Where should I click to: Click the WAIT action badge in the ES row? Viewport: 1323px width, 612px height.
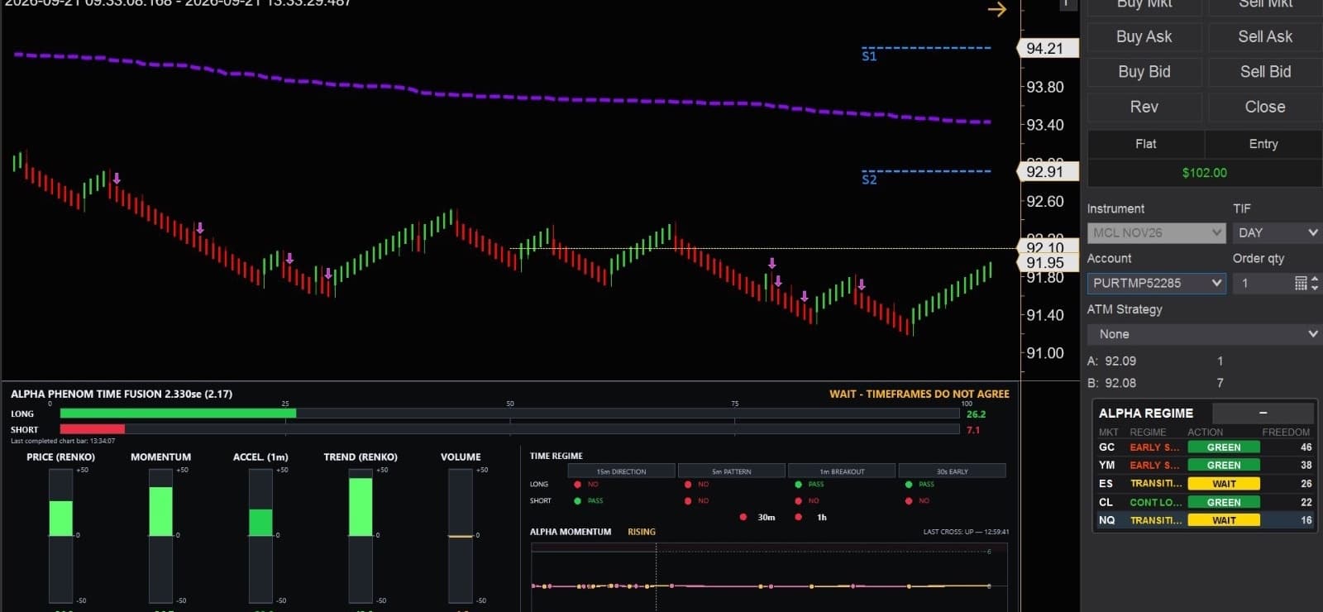click(x=1224, y=484)
